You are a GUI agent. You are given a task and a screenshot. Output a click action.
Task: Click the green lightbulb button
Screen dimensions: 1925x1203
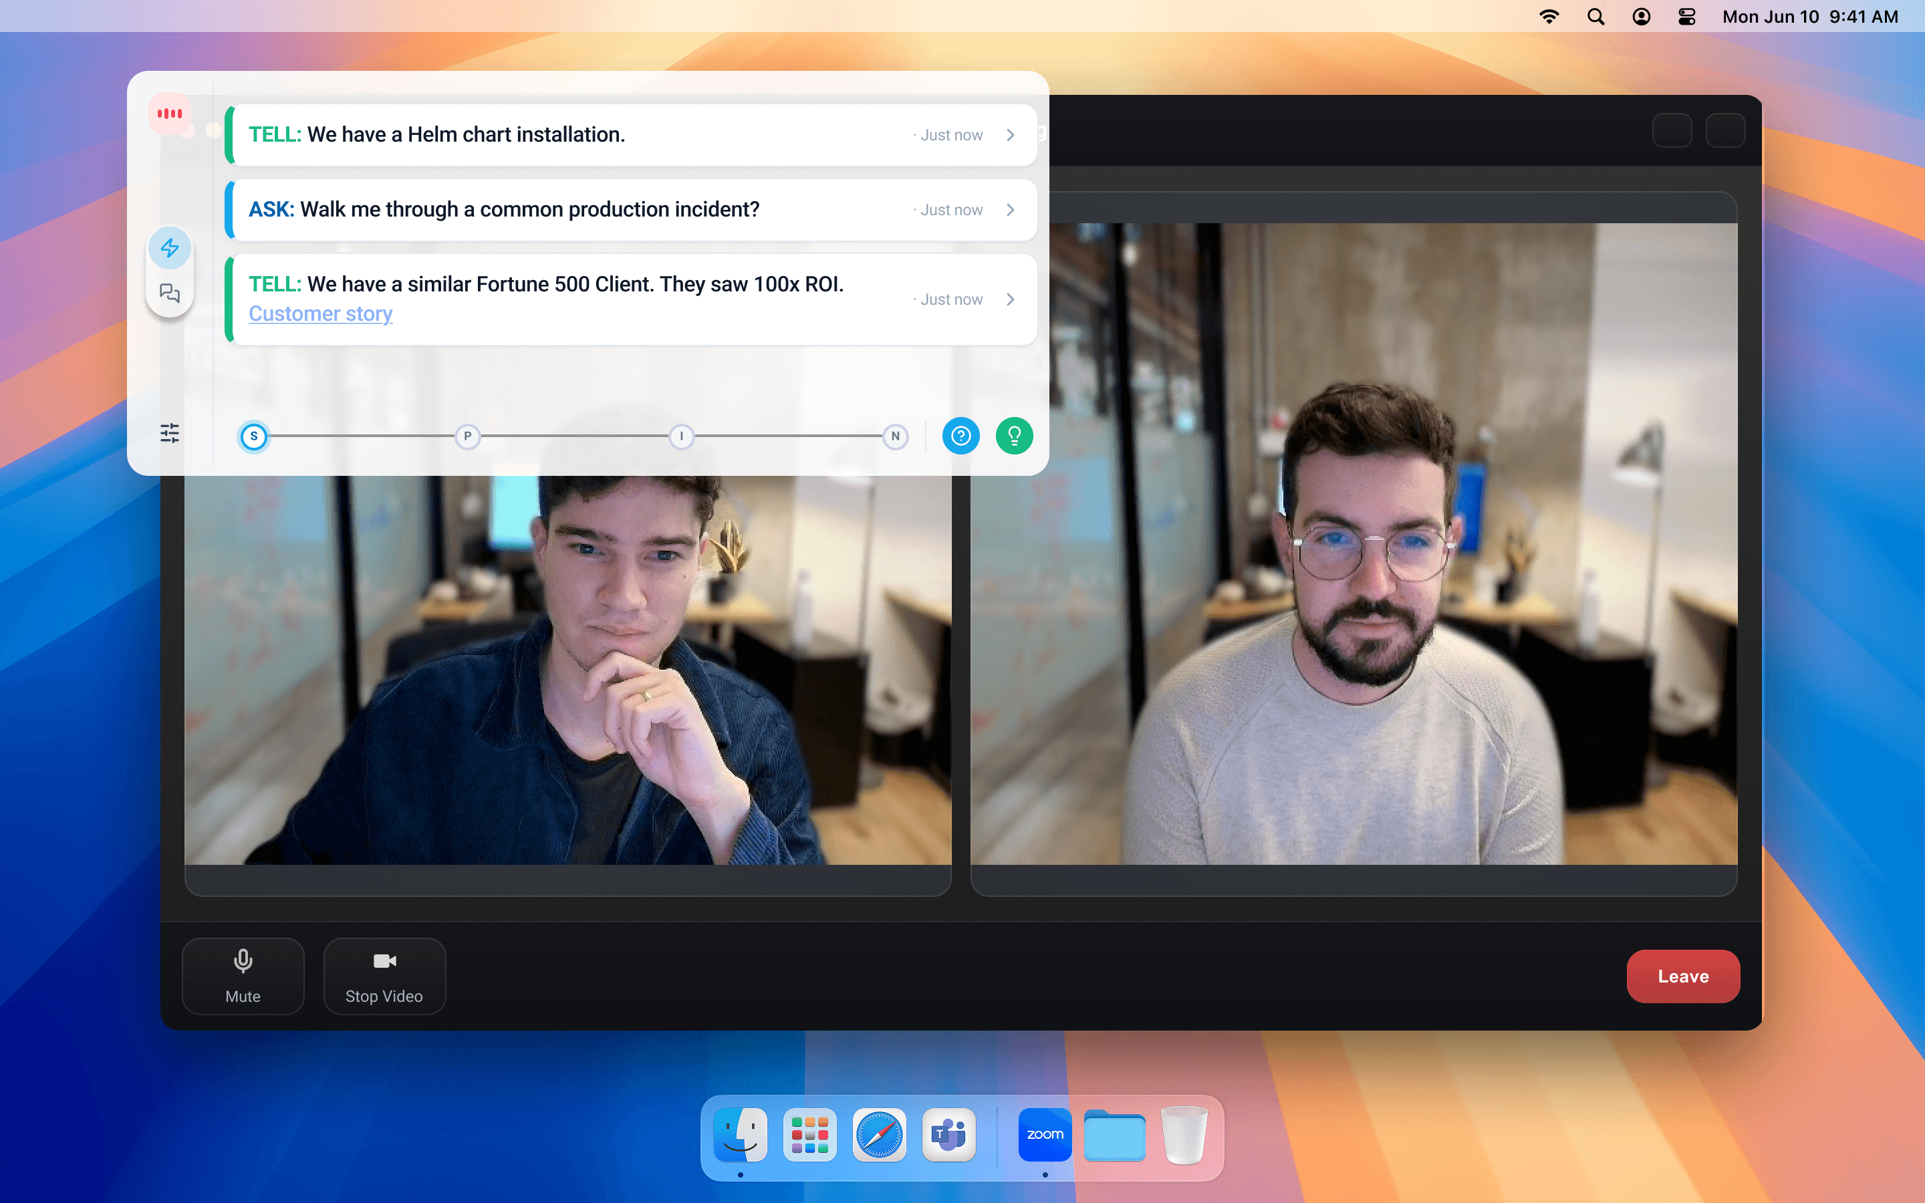coord(1013,436)
